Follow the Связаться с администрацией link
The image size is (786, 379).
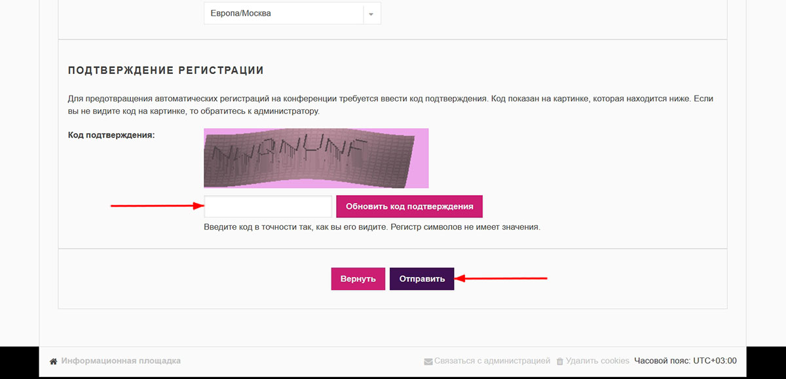(x=492, y=361)
